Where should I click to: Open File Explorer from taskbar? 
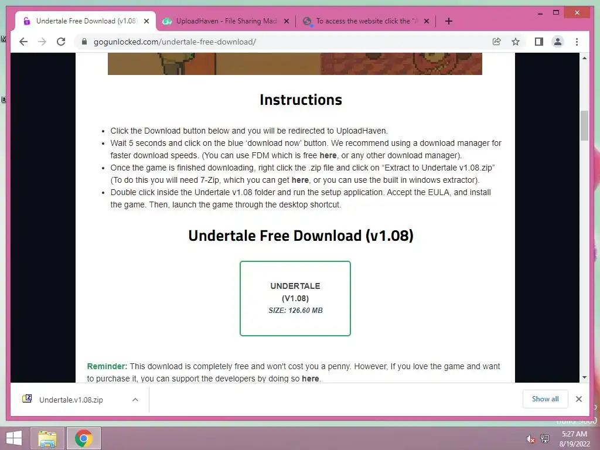coord(47,438)
